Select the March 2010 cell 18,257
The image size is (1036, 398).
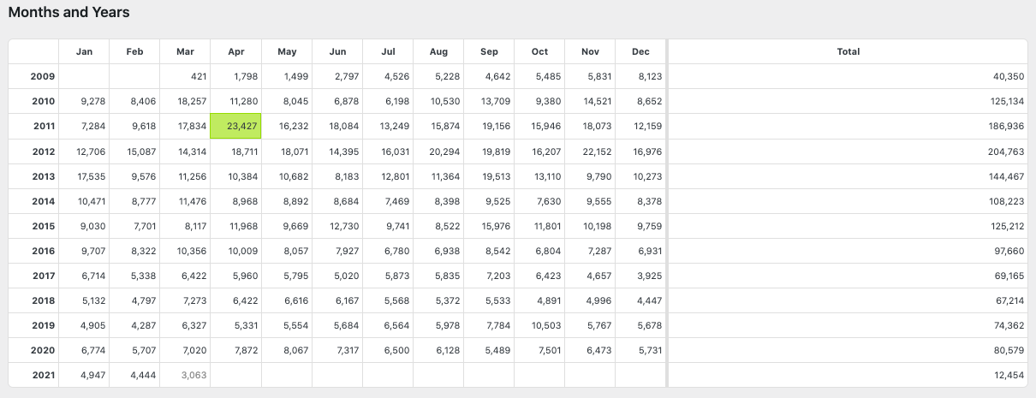[191, 101]
